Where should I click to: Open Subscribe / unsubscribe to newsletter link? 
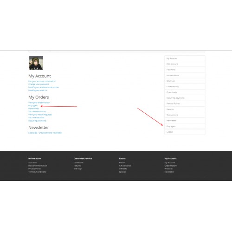[x=45, y=133]
